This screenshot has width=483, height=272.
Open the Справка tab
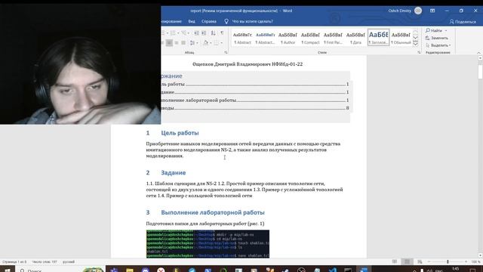[x=209, y=21]
